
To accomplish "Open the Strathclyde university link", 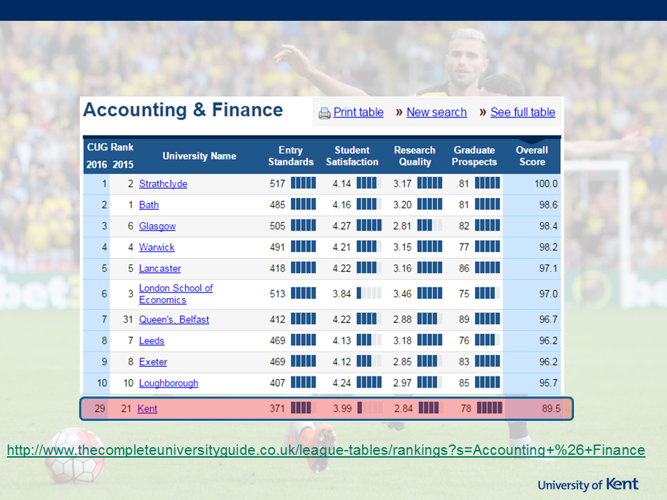I will click(163, 184).
